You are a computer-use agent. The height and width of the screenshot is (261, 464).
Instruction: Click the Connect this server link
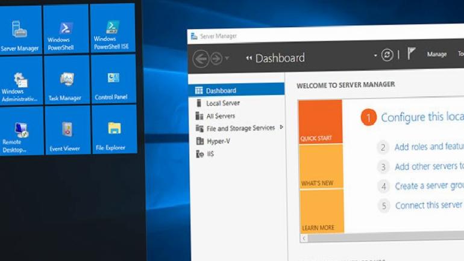click(x=429, y=205)
